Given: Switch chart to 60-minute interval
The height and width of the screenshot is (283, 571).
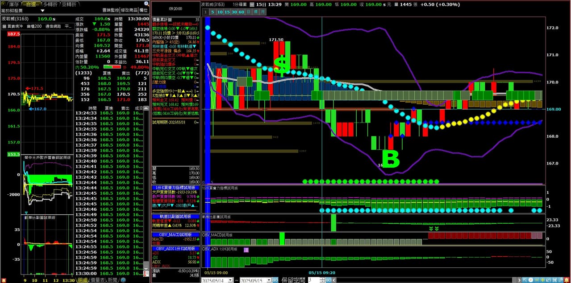Looking at the screenshot, I should tap(241, 12).
